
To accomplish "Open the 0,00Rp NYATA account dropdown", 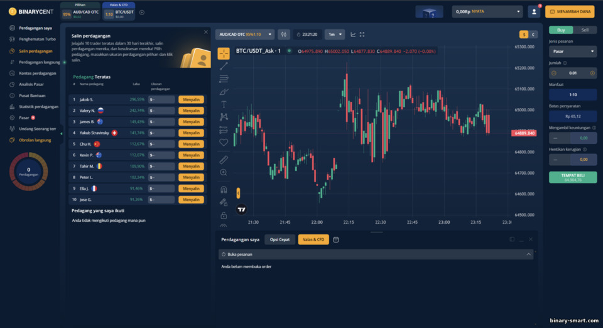I will tap(487, 11).
